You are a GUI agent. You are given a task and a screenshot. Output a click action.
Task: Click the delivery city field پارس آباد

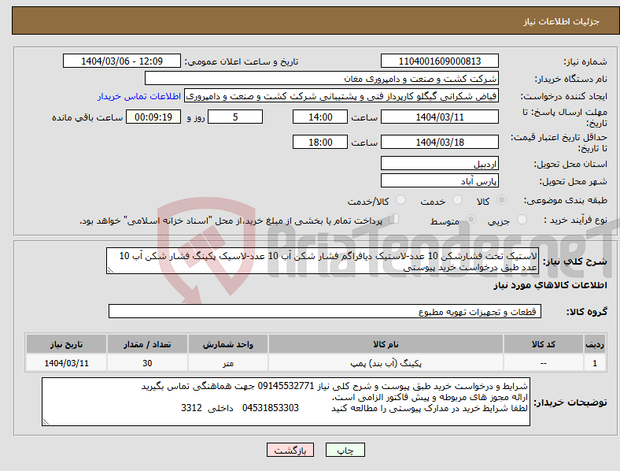439,181
